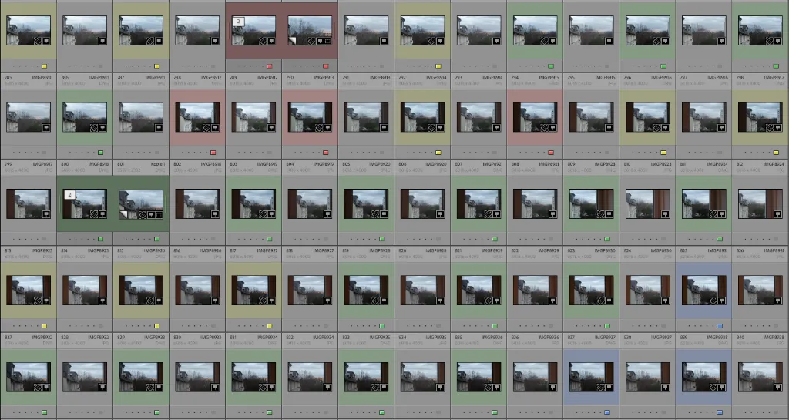Click the virtual copy page curl on photo 801

pos(124,215)
